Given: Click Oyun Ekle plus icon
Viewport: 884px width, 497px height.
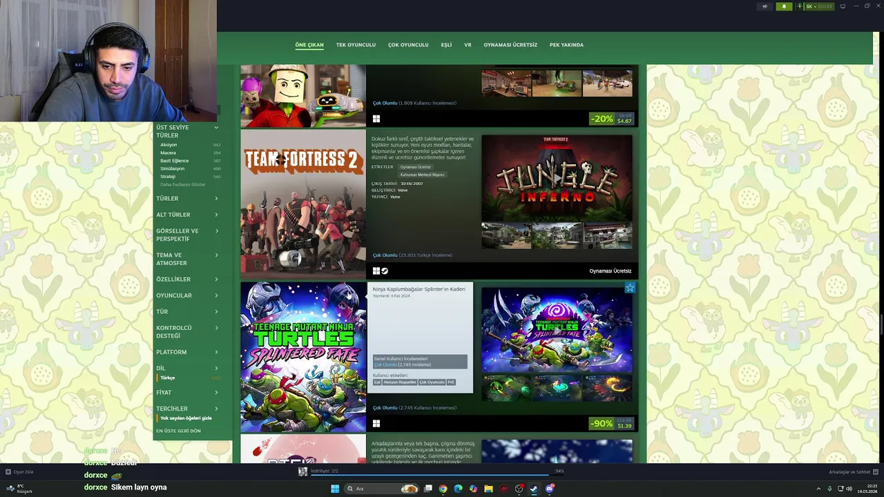Looking at the screenshot, I should [x=8, y=472].
